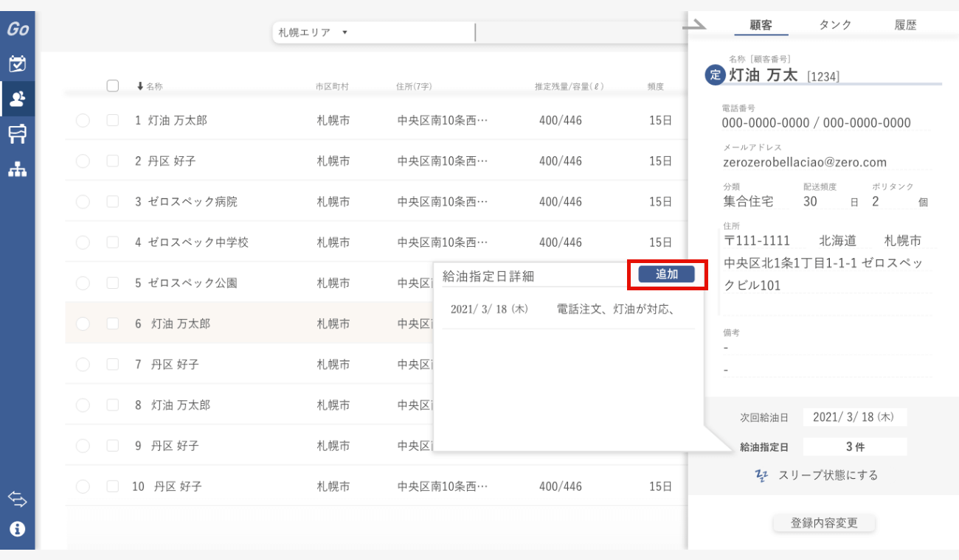Click the 頻度 column header
The width and height of the screenshot is (959, 560).
(656, 86)
